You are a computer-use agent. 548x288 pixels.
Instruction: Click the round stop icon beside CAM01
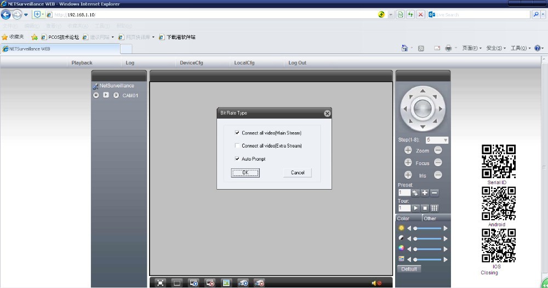point(96,95)
